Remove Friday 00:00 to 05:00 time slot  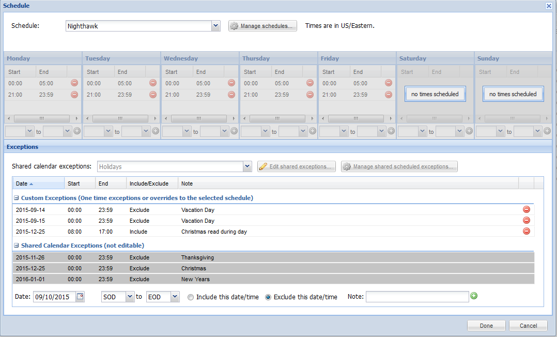[388, 83]
